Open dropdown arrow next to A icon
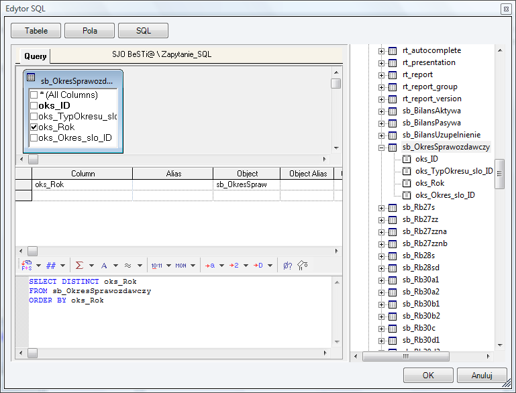516x393 pixels. 115,266
